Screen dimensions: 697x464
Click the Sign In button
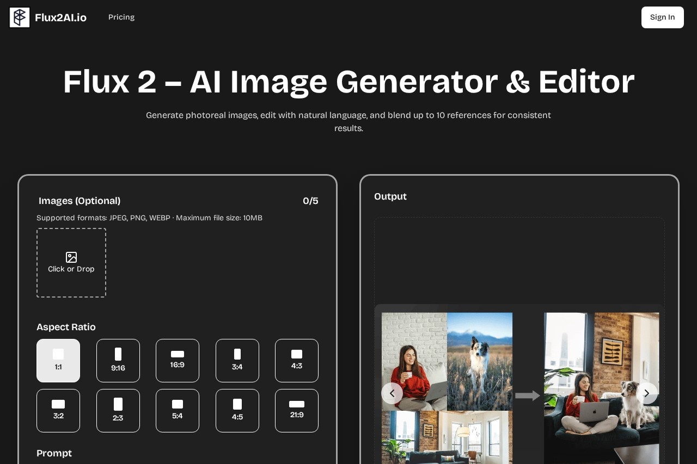click(x=662, y=17)
